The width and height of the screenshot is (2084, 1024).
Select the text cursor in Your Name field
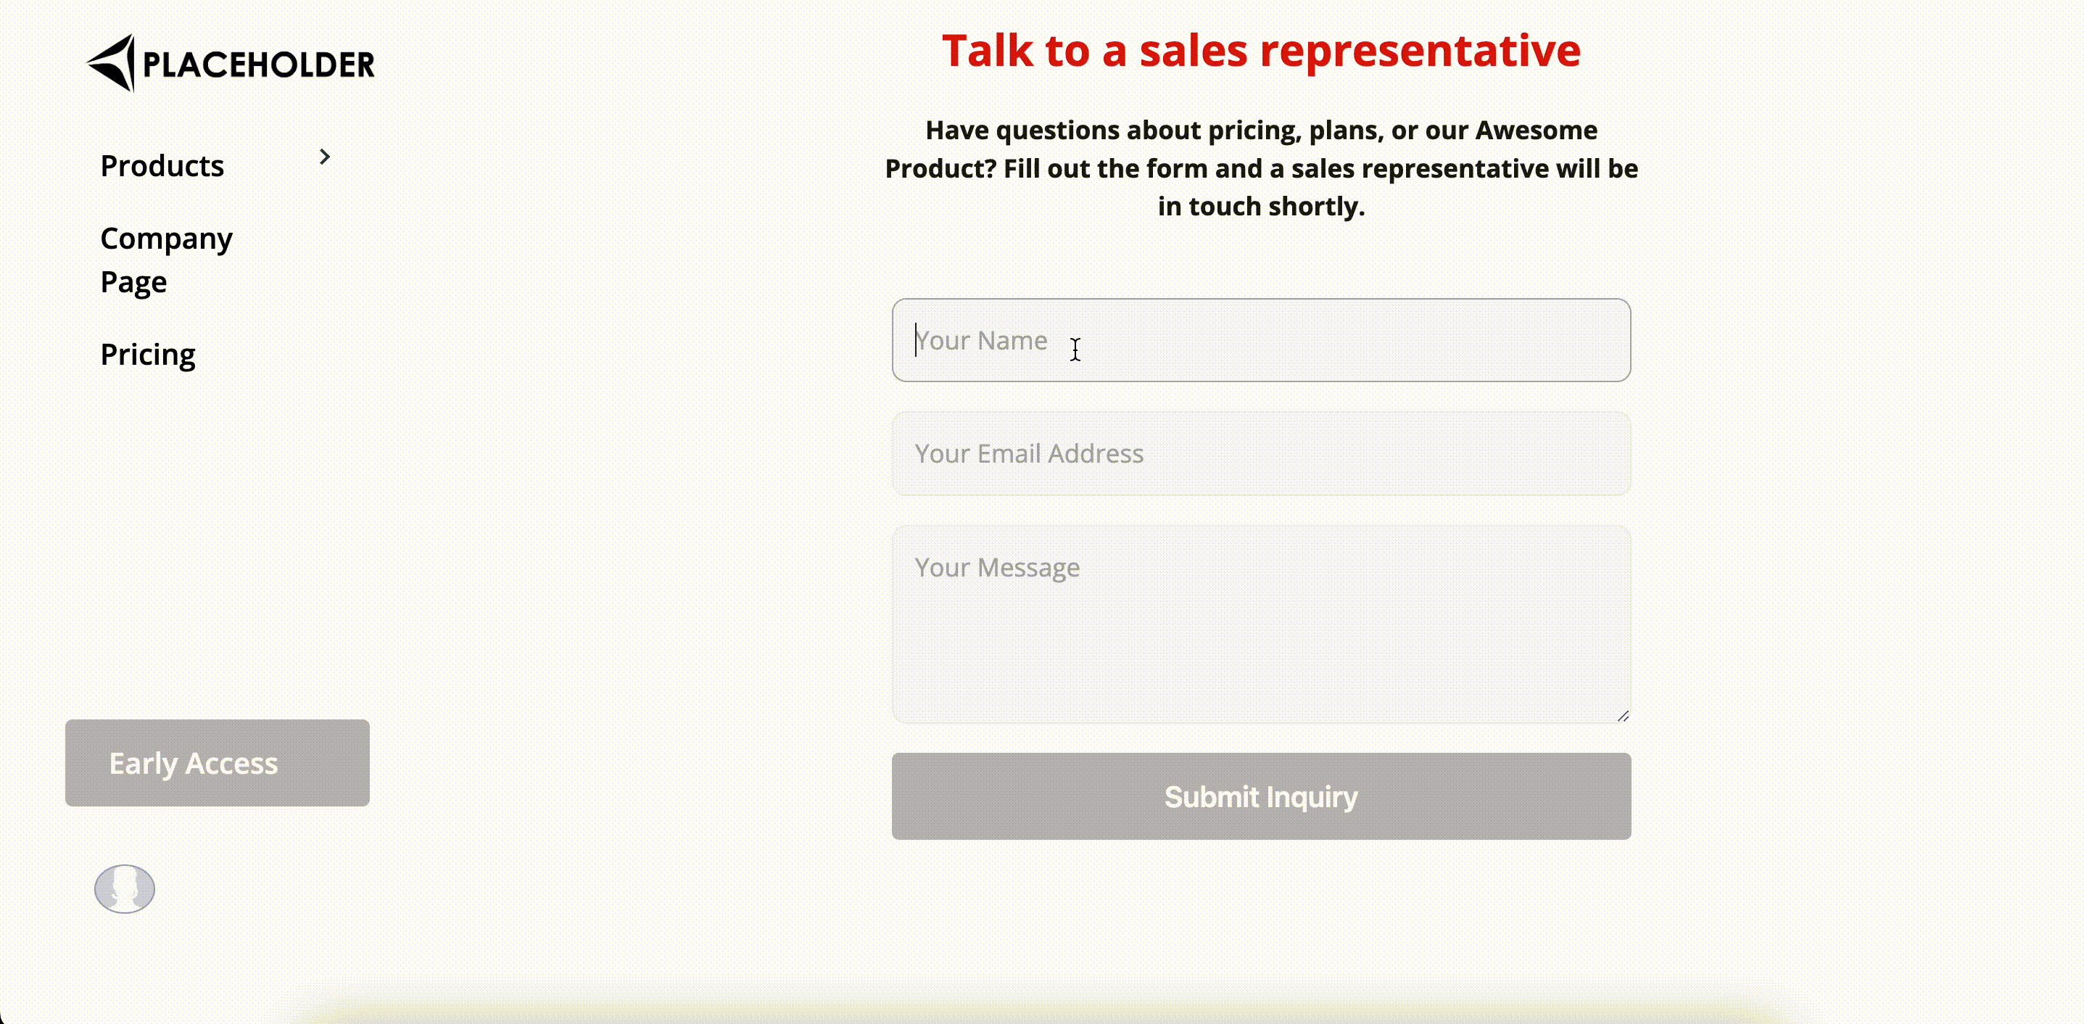click(x=1076, y=350)
